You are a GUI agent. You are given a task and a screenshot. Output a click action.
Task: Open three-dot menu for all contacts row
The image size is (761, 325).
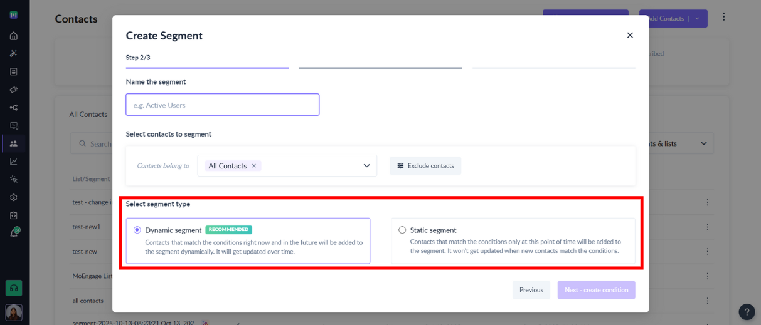[708, 301]
